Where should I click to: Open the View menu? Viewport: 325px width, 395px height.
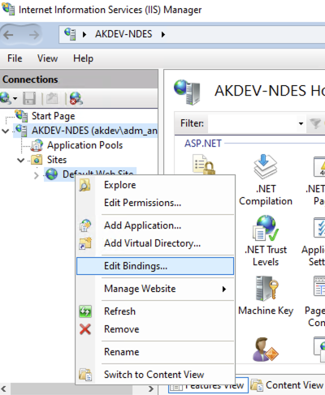pyautogui.click(x=47, y=58)
